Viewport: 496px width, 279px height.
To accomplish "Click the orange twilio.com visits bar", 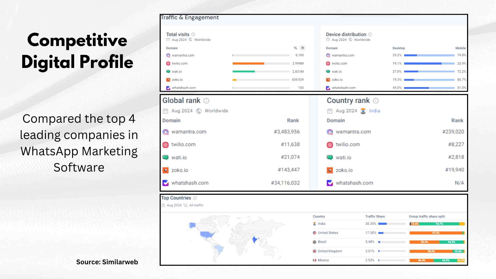I will (x=248, y=64).
